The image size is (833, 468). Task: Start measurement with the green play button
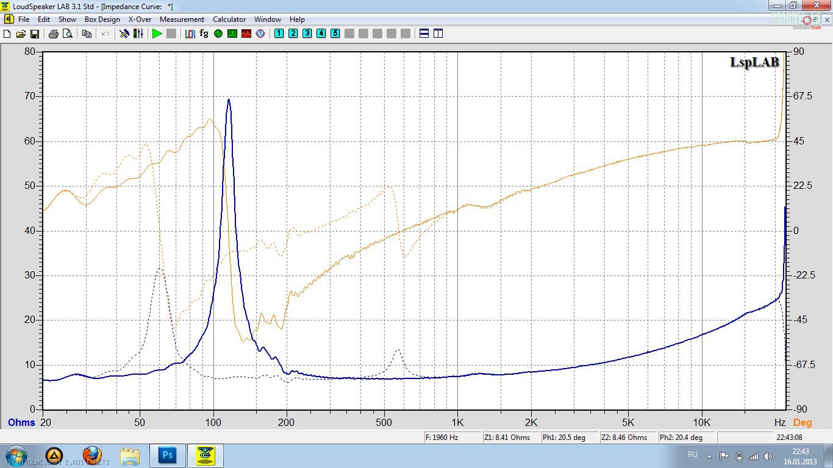157,34
